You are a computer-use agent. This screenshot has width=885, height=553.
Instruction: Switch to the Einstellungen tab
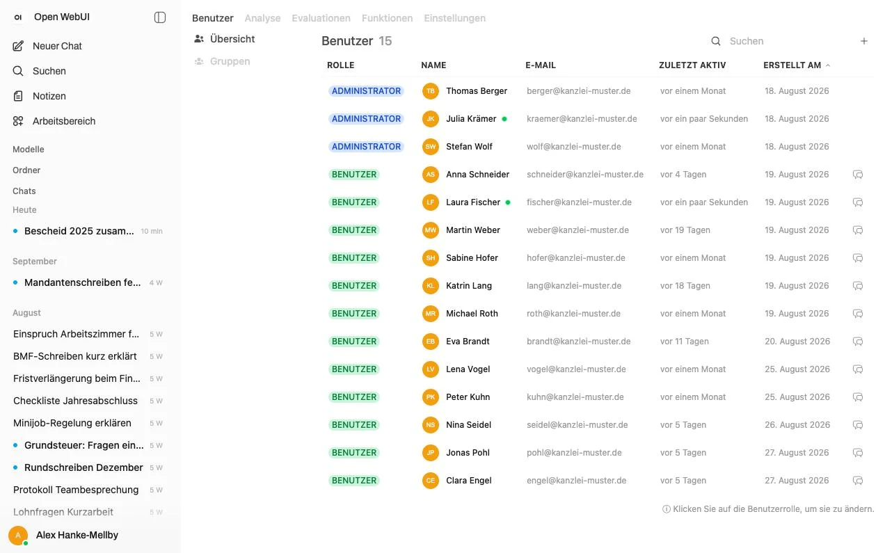[455, 18]
